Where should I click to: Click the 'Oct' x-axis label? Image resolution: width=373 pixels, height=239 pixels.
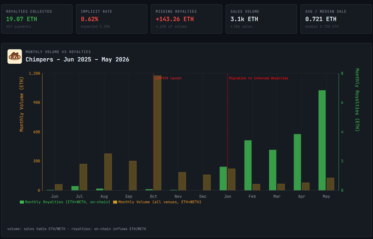pos(154,196)
